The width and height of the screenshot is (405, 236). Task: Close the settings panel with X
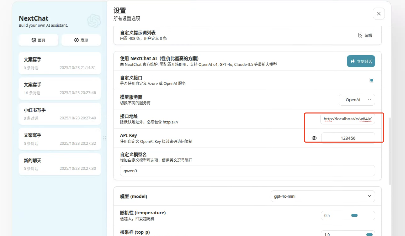(x=379, y=14)
